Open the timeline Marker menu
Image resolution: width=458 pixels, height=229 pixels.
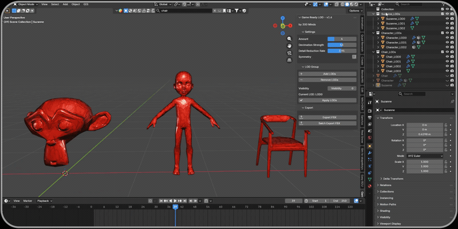[x=27, y=201]
